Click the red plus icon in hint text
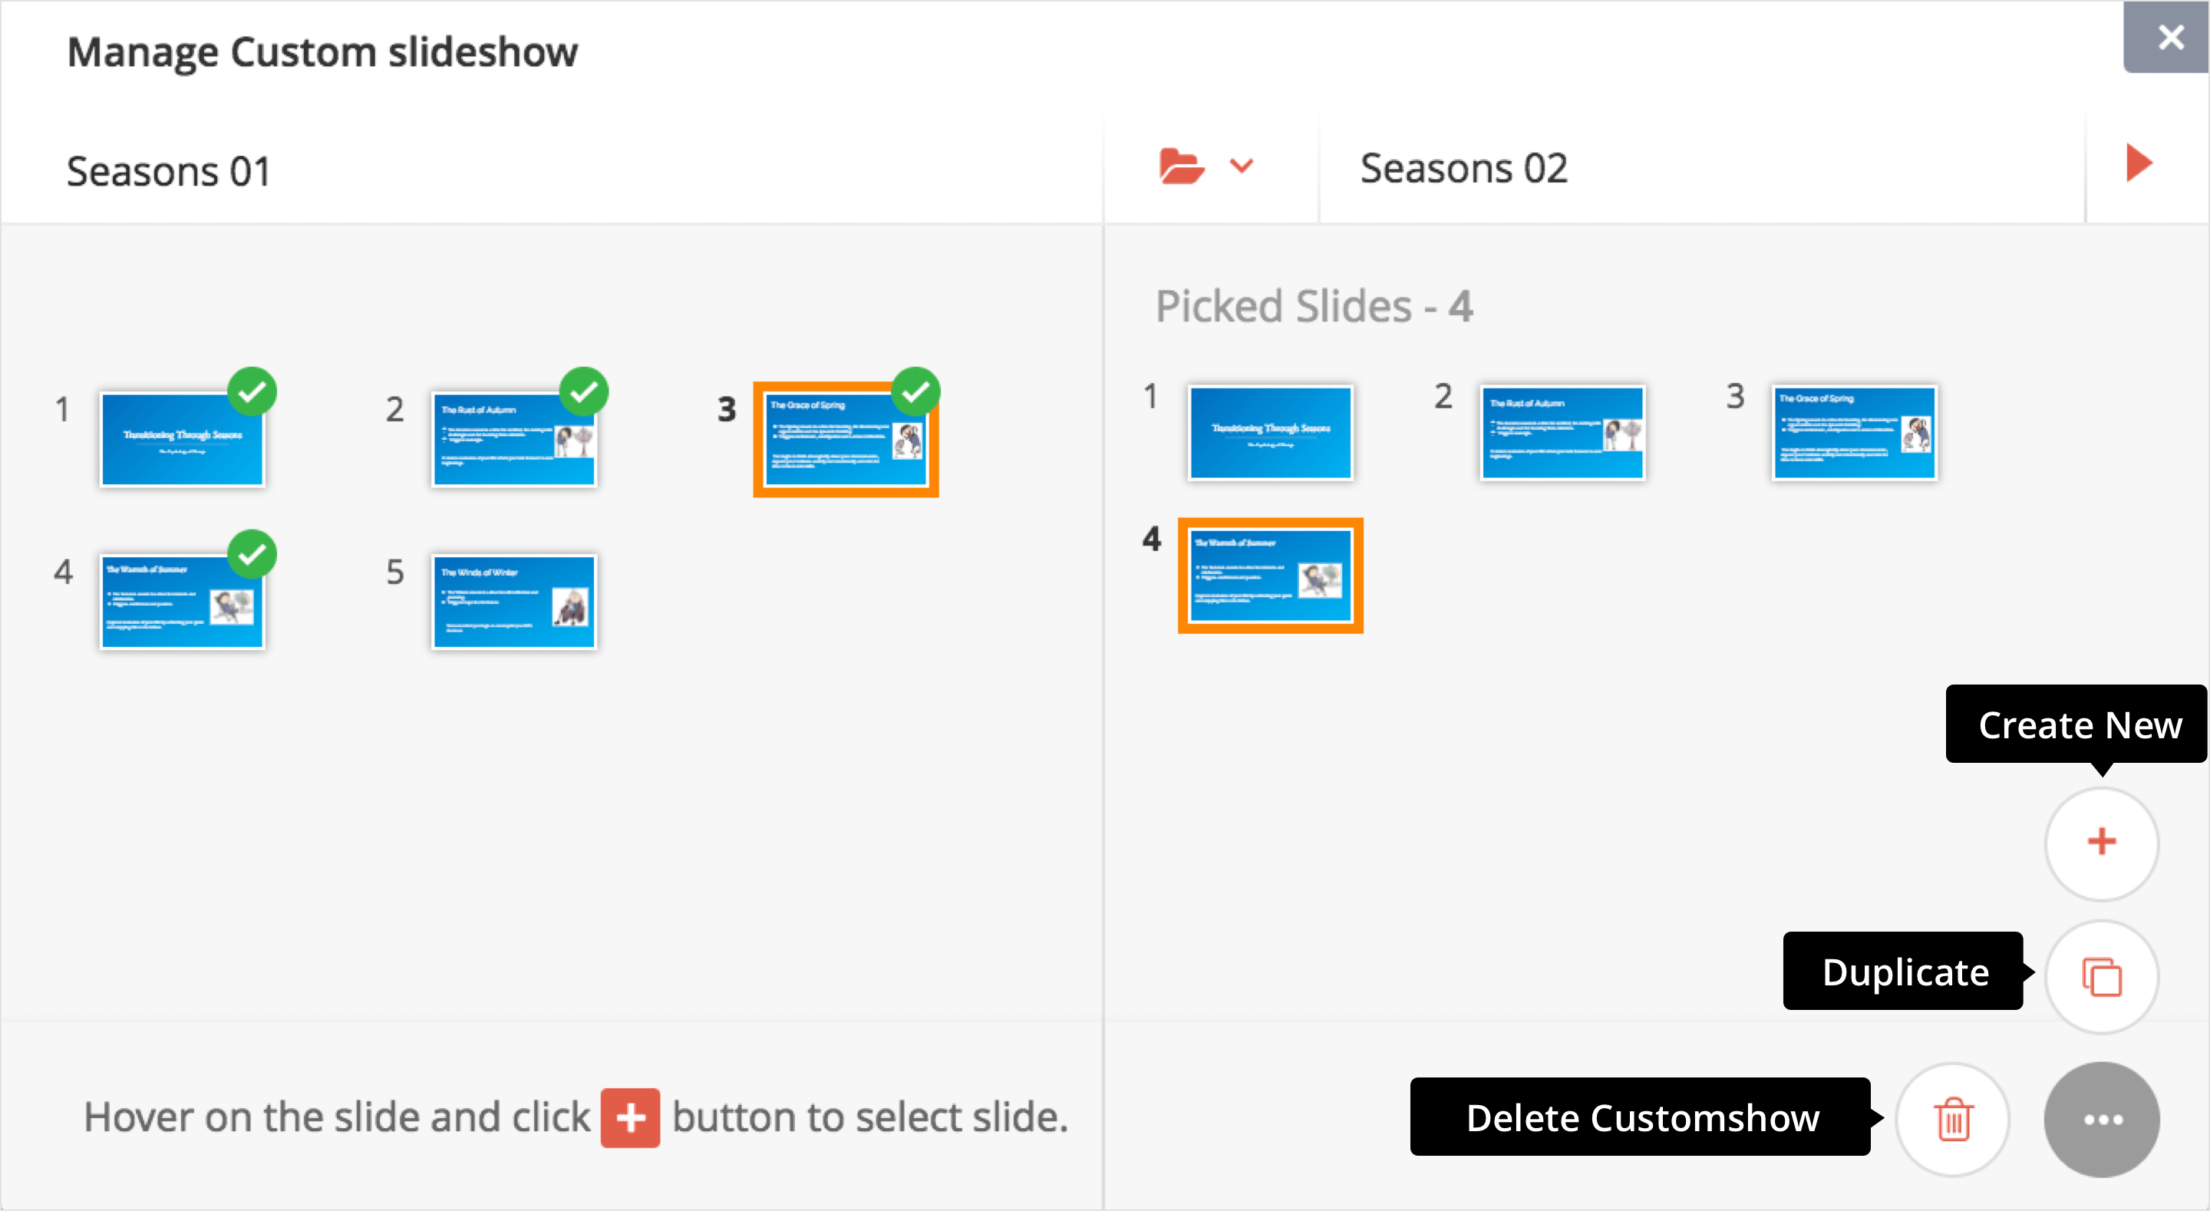Image resolution: width=2210 pixels, height=1211 pixels. pyautogui.click(x=630, y=1117)
